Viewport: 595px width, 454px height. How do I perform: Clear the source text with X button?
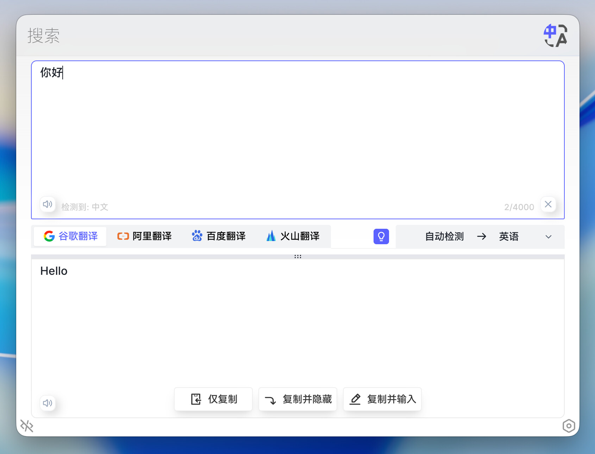pos(548,204)
